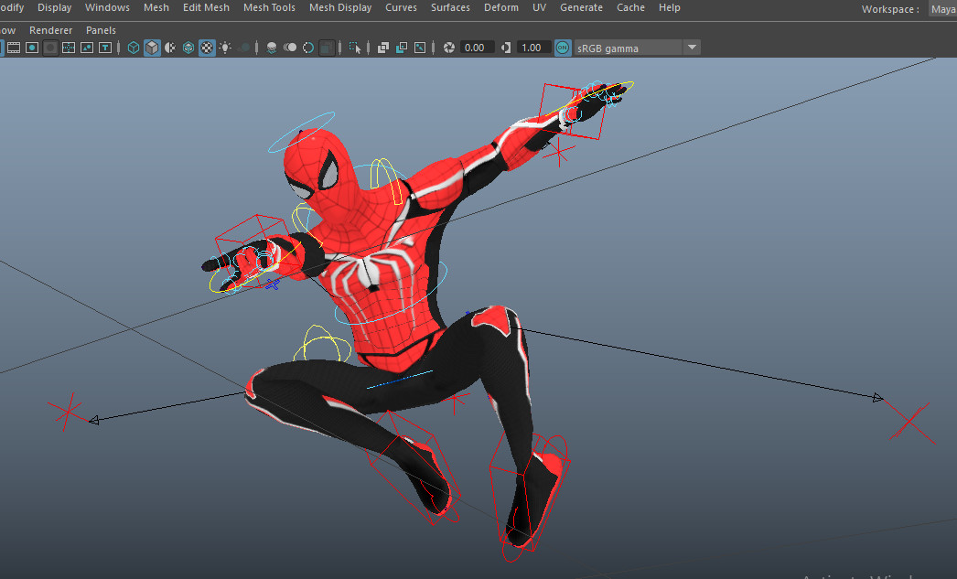Image resolution: width=957 pixels, height=579 pixels.
Task: Toggle the sRGB color management ON switch
Action: [x=562, y=47]
